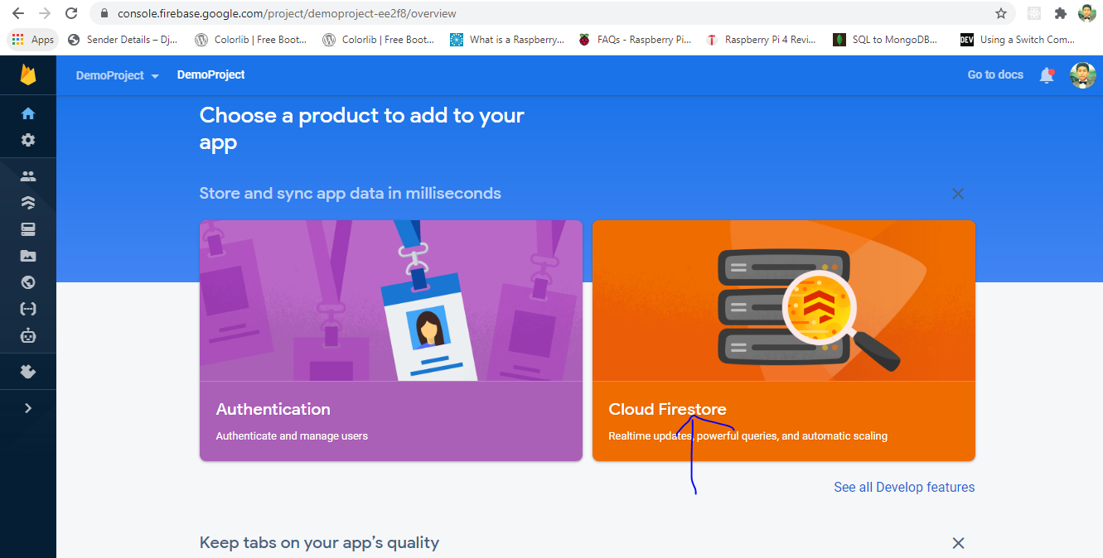Image resolution: width=1103 pixels, height=558 pixels.
Task: Dismiss the Store and sync section
Action: [958, 194]
